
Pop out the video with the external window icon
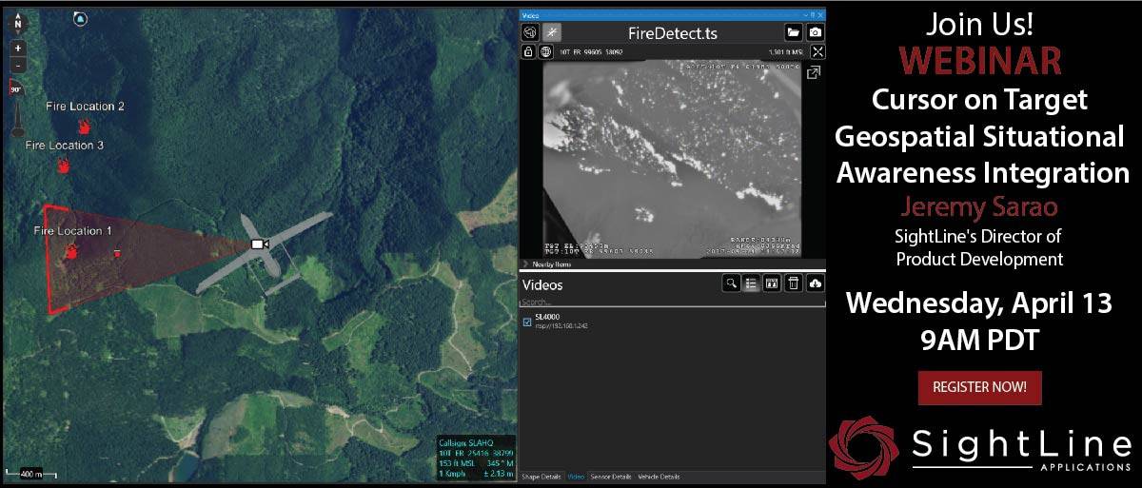(815, 72)
